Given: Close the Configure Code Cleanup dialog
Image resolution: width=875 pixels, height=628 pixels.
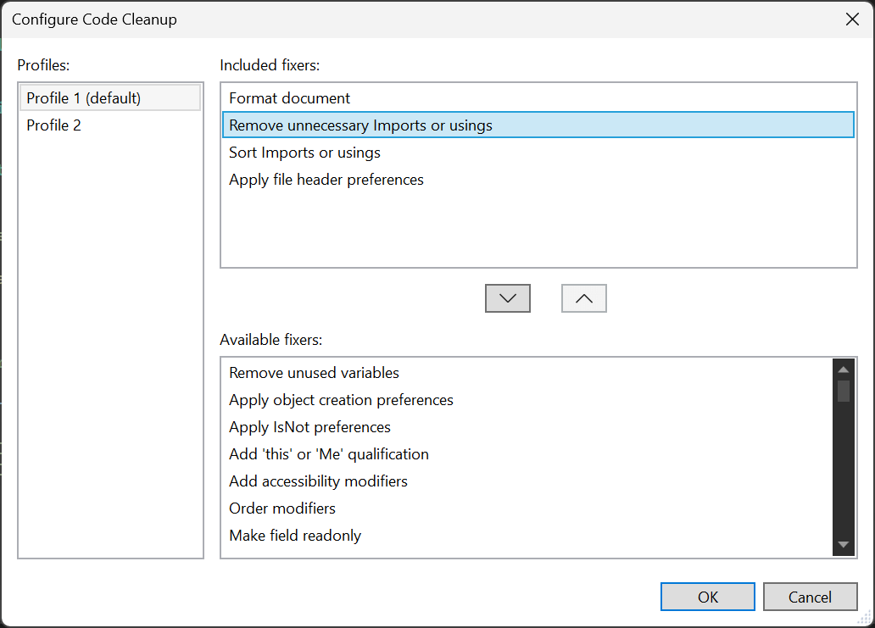Looking at the screenshot, I should click(852, 19).
